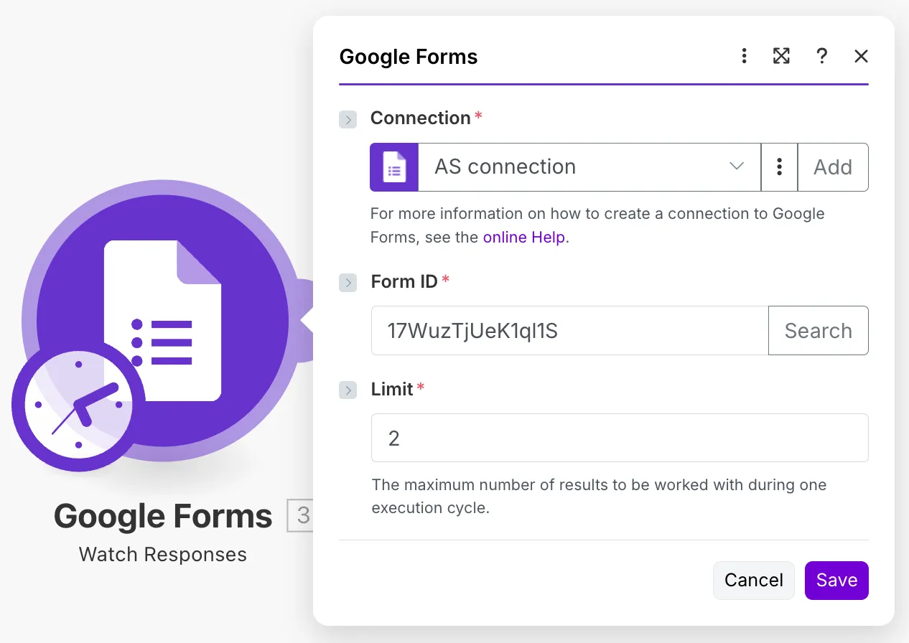Click the Connection field label

(x=420, y=118)
